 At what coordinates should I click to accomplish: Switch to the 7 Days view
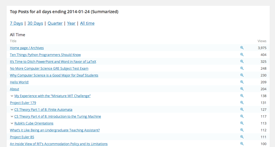16,23
